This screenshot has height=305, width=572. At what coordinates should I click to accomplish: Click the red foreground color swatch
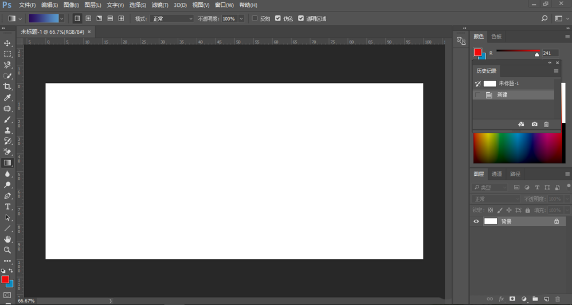(5, 279)
